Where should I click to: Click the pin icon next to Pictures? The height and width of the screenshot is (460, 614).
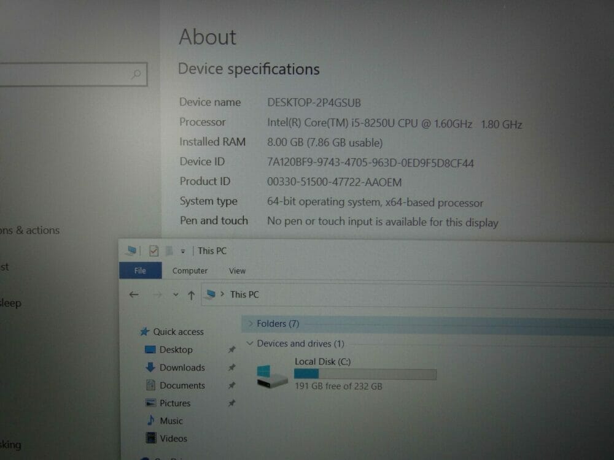pos(232,403)
